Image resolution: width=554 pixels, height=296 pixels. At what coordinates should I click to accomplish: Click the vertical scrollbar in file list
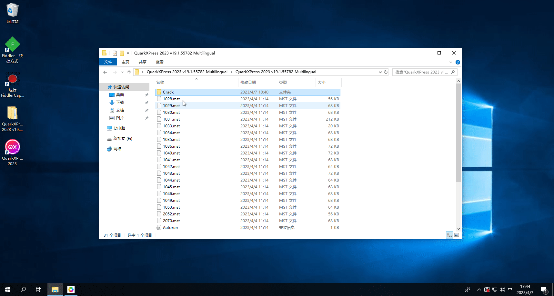click(x=458, y=133)
